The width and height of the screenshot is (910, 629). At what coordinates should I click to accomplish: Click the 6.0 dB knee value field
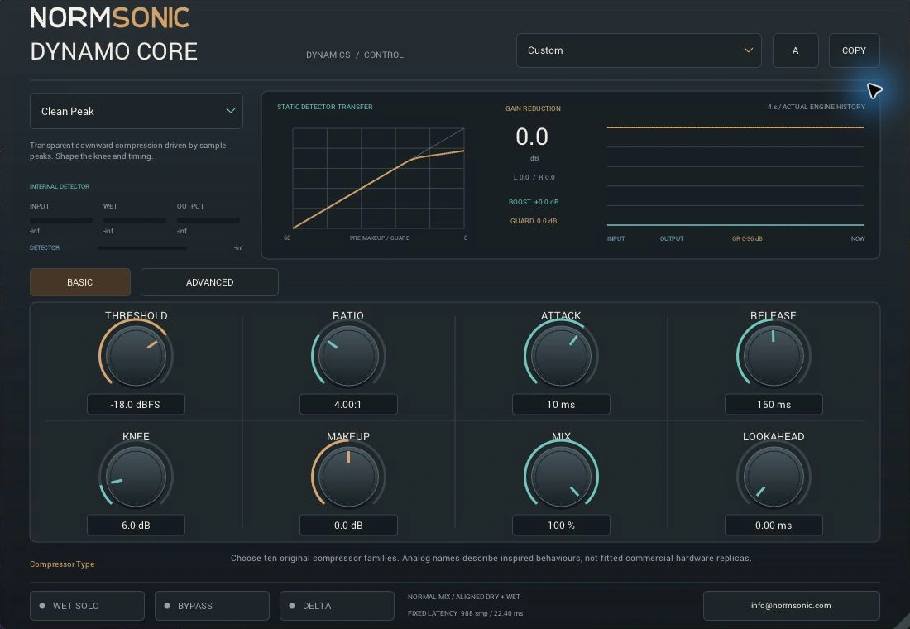tap(136, 525)
